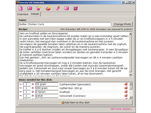Increase quantity for Kipfilet Biol. 300 gr.

(33, 88)
